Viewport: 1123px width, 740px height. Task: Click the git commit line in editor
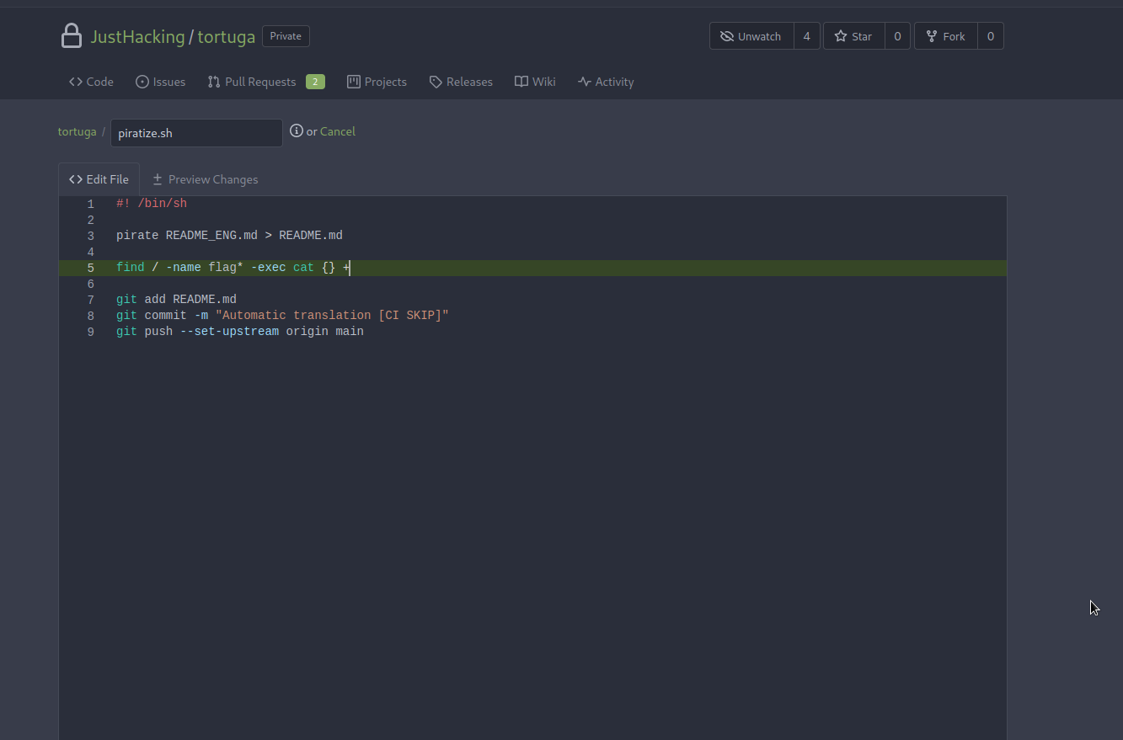pyautogui.click(x=282, y=316)
